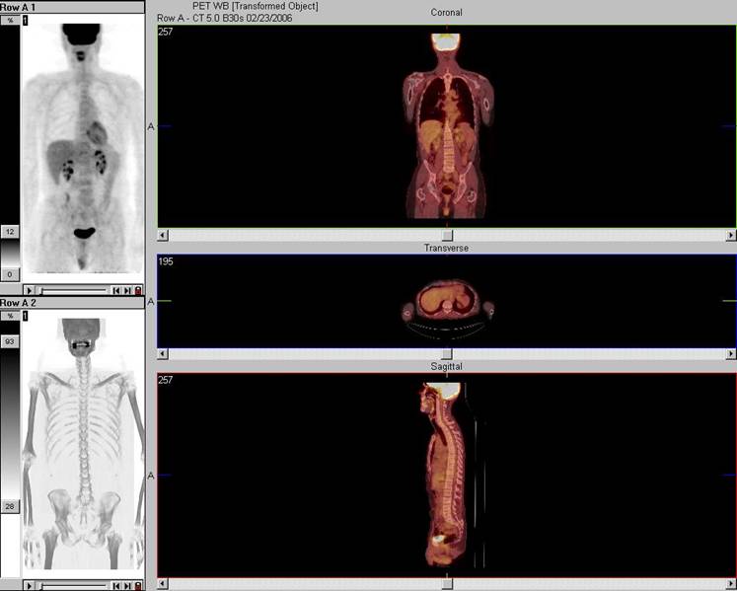Click the Row A 1 grayscale color bar
The width and height of the screenshot is (737, 591).
(10, 253)
